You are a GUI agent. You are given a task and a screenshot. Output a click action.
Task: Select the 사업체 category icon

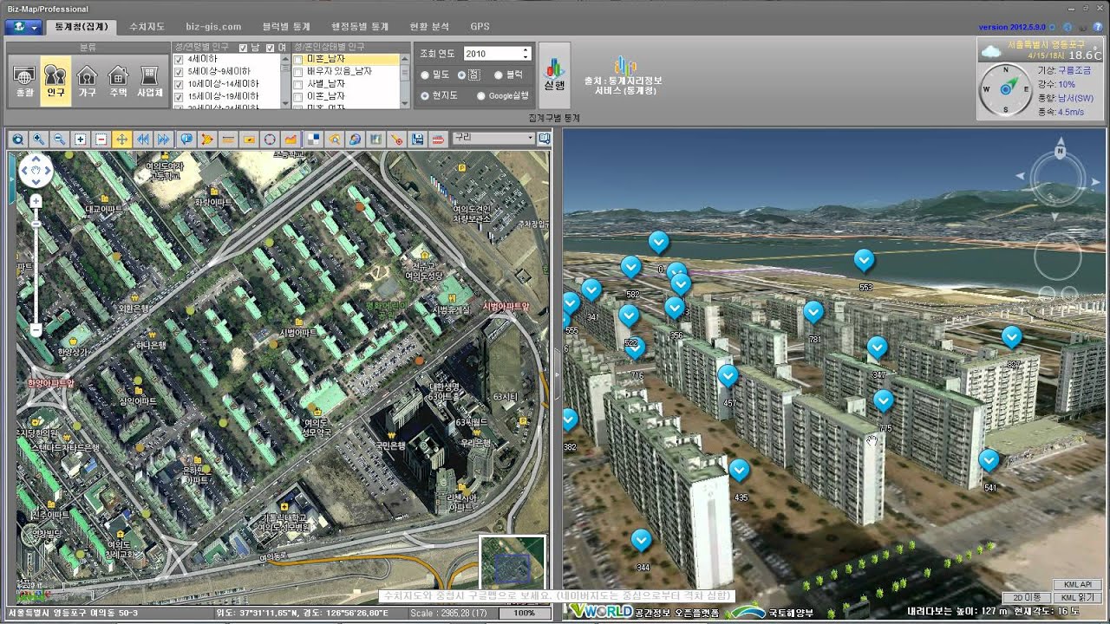[150, 81]
